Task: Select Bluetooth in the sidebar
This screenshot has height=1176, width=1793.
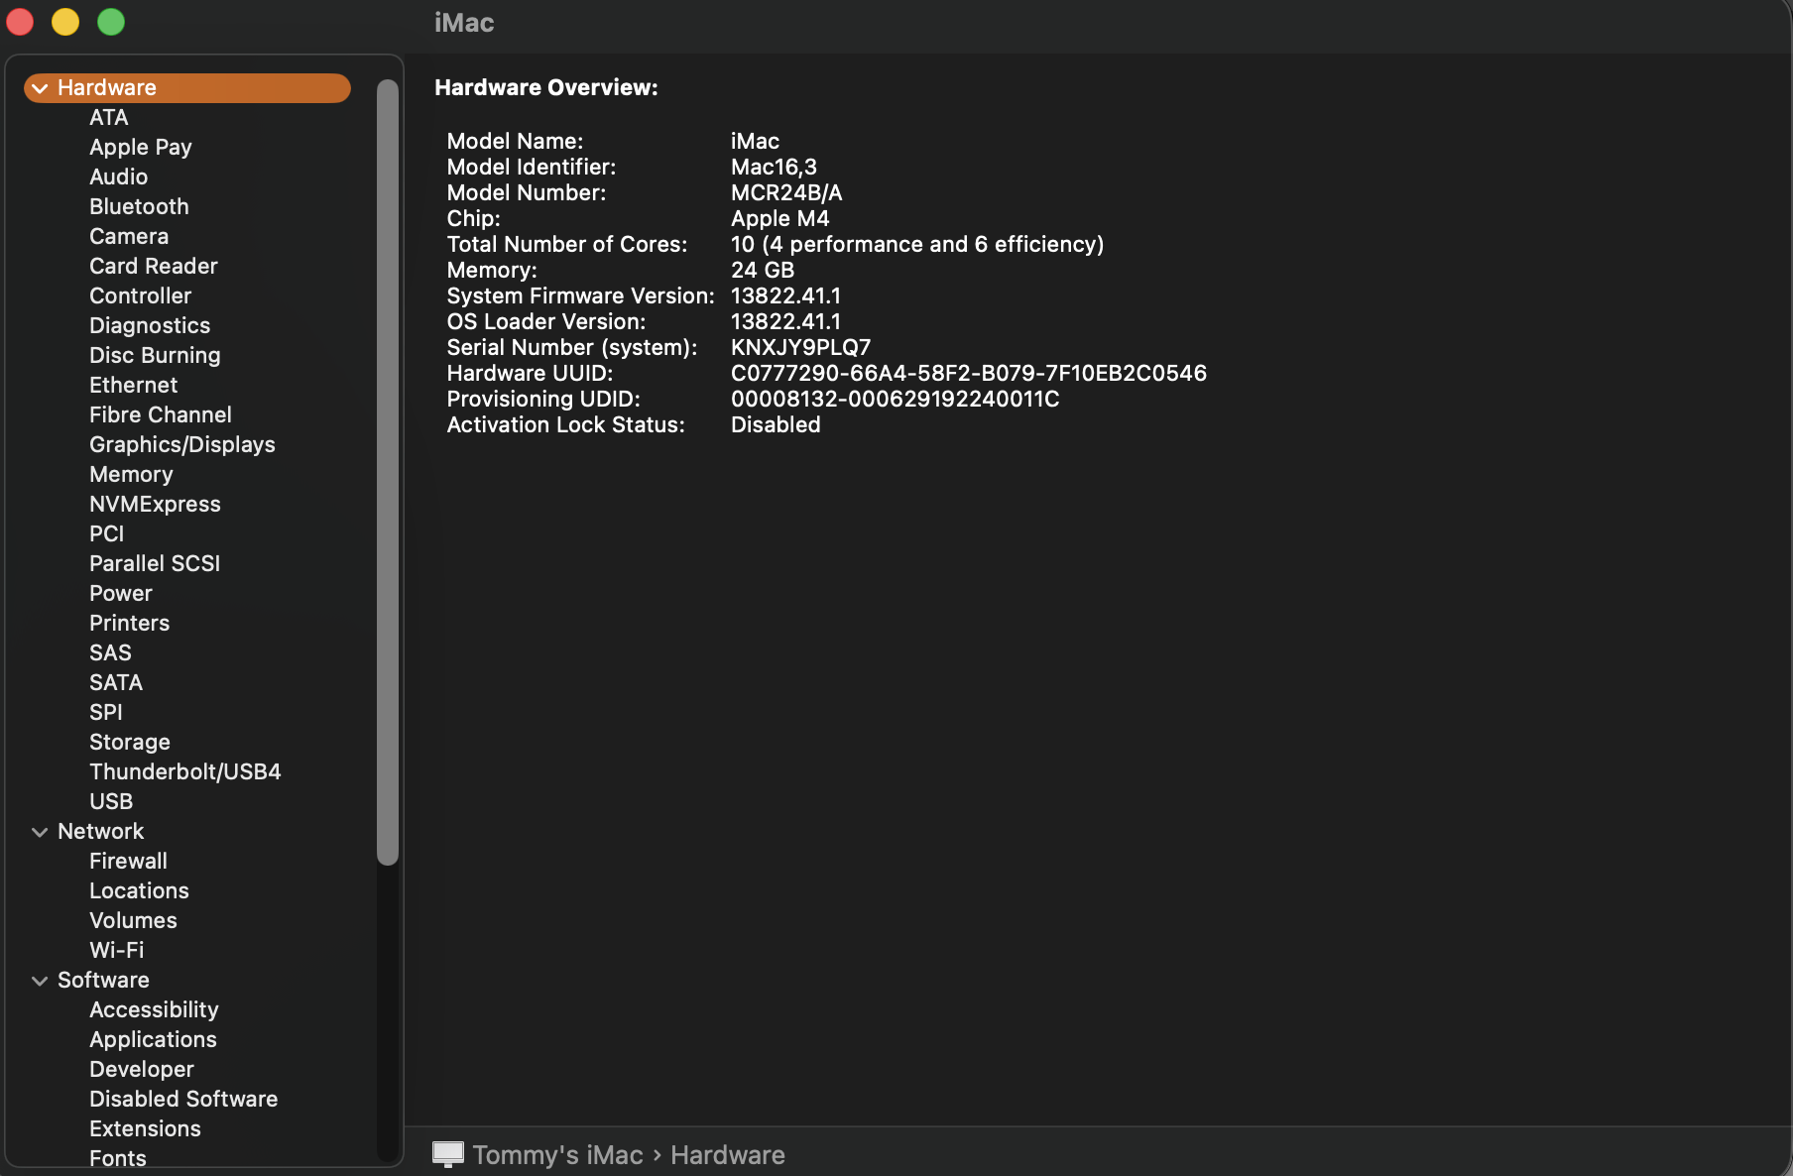Action: pyautogui.click(x=139, y=206)
